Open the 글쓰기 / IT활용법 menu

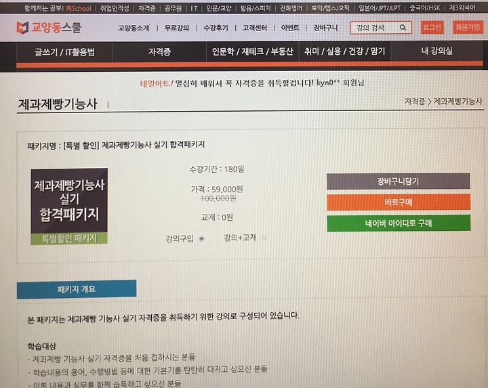click(64, 52)
